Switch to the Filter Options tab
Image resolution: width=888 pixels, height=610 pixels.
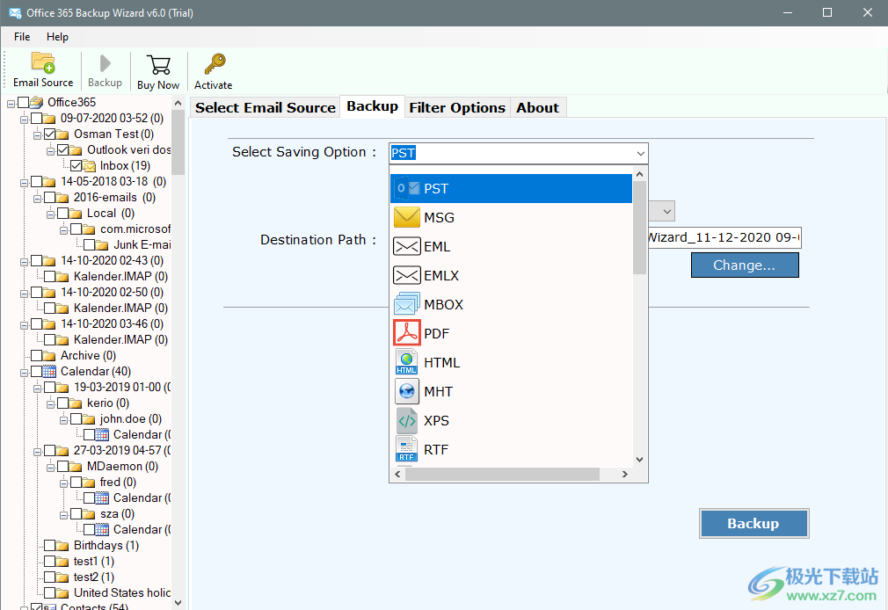point(457,106)
